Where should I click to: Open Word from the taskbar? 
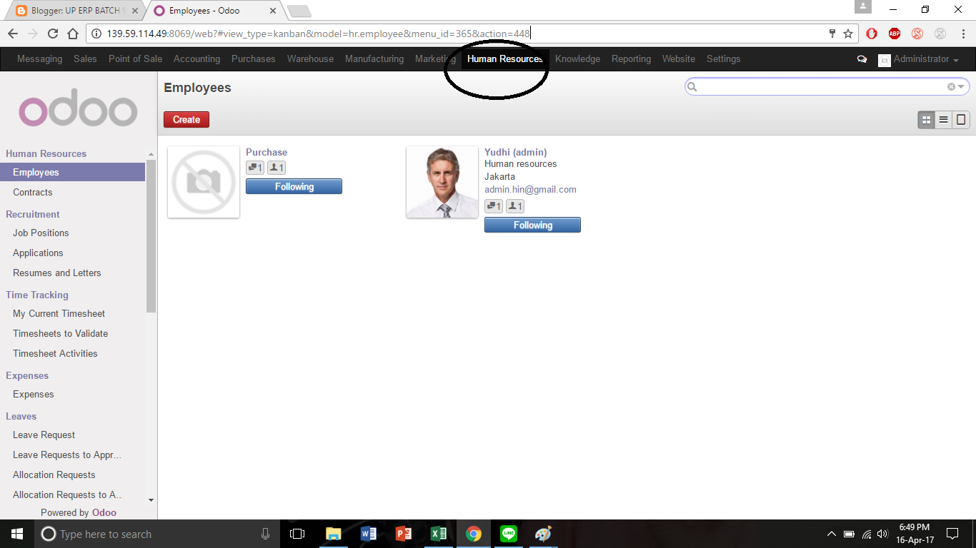[x=368, y=534]
